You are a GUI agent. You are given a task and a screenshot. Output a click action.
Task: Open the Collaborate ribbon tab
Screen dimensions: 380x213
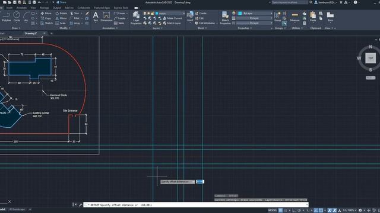(x=84, y=8)
